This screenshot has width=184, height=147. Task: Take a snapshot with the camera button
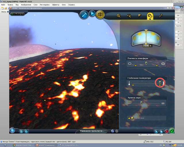click(26, 131)
